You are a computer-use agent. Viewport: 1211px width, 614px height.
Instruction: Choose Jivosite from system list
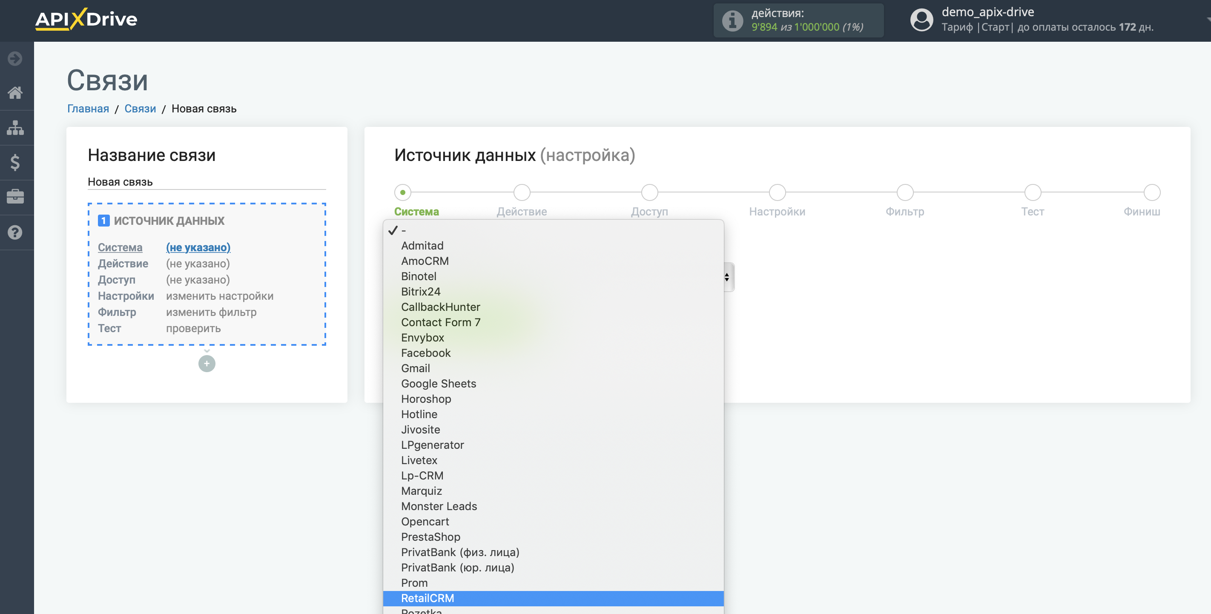point(553,430)
